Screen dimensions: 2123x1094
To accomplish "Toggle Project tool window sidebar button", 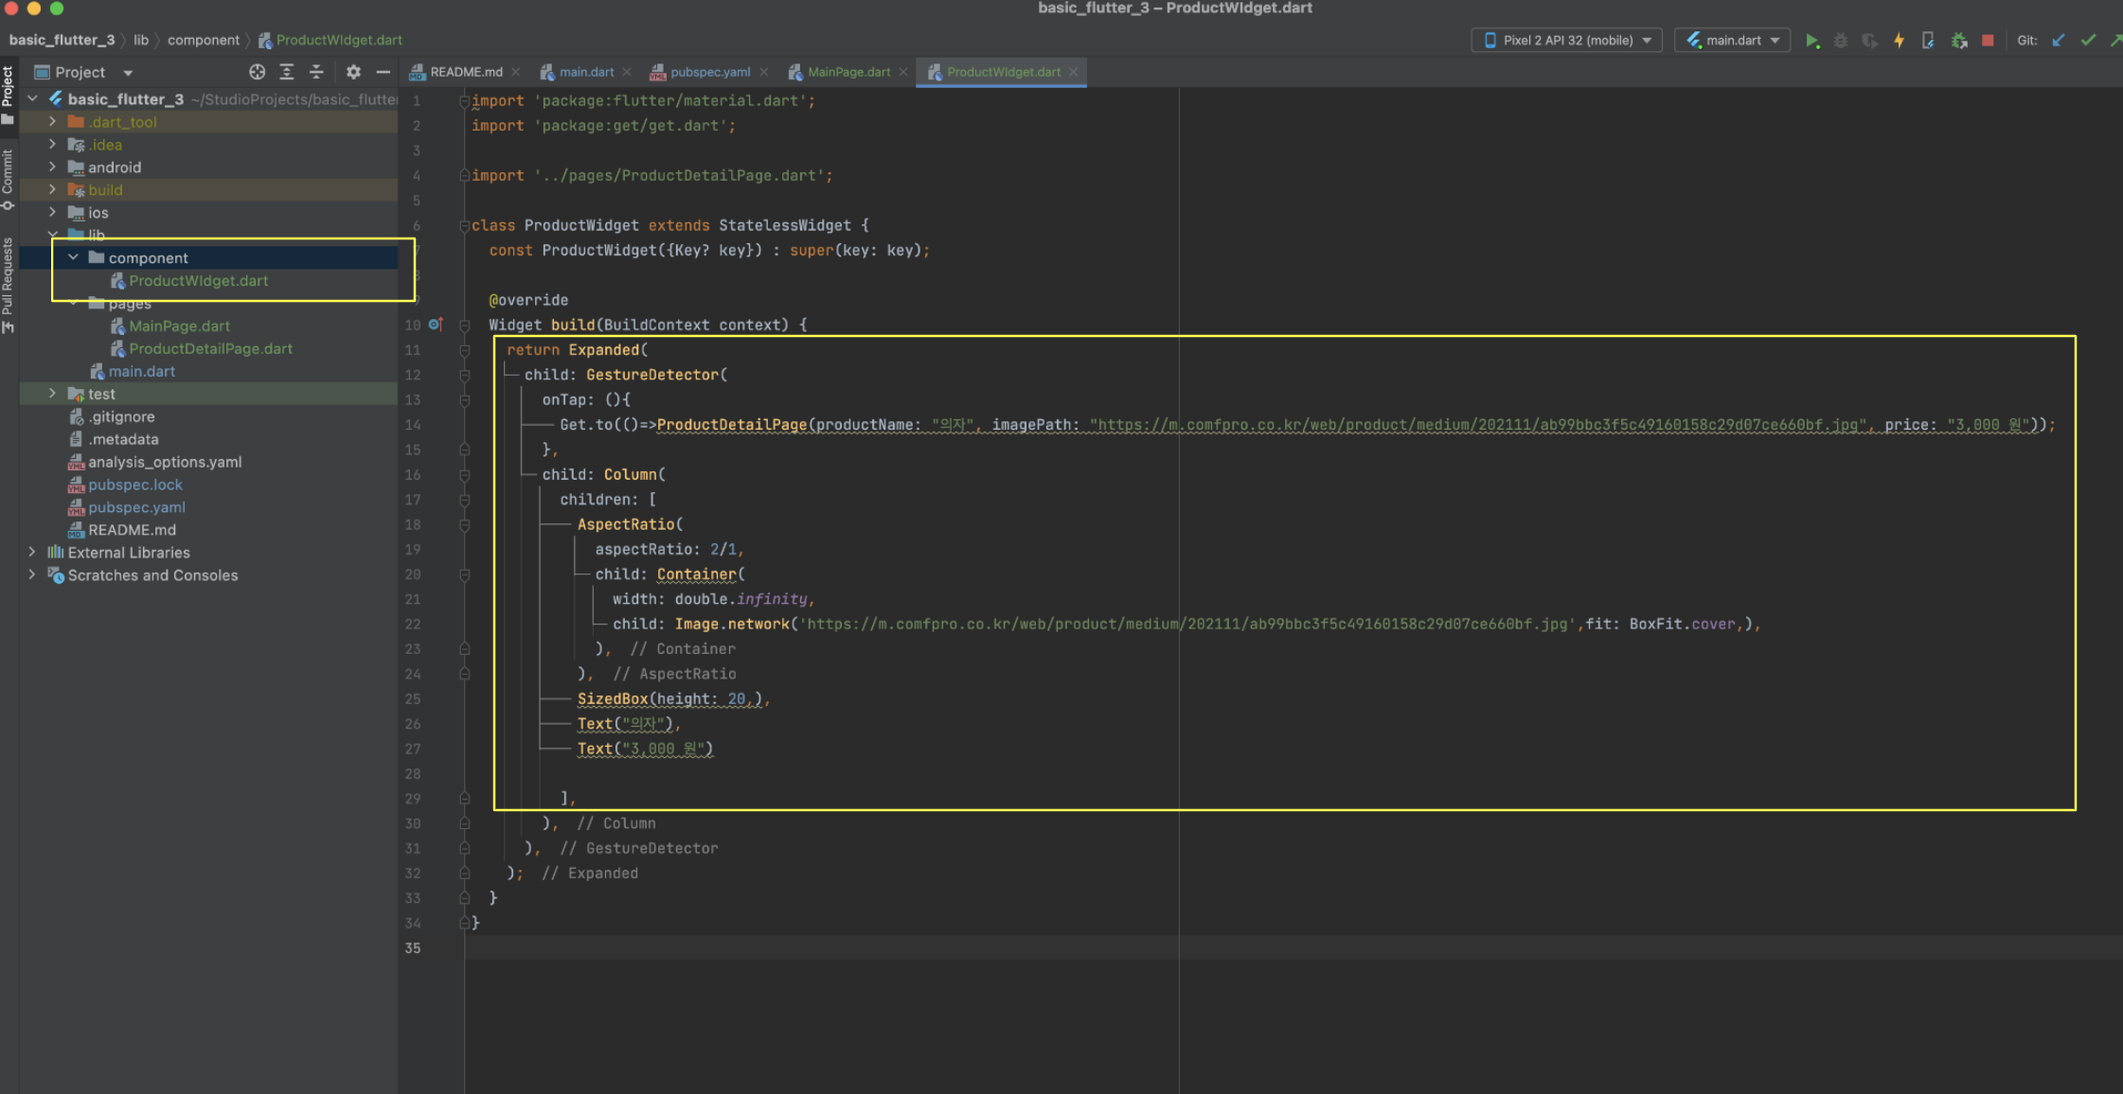I will [8, 93].
